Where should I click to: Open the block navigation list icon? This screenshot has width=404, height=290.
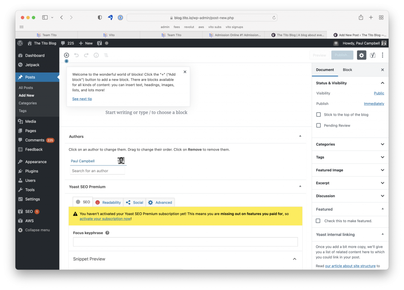(106, 55)
